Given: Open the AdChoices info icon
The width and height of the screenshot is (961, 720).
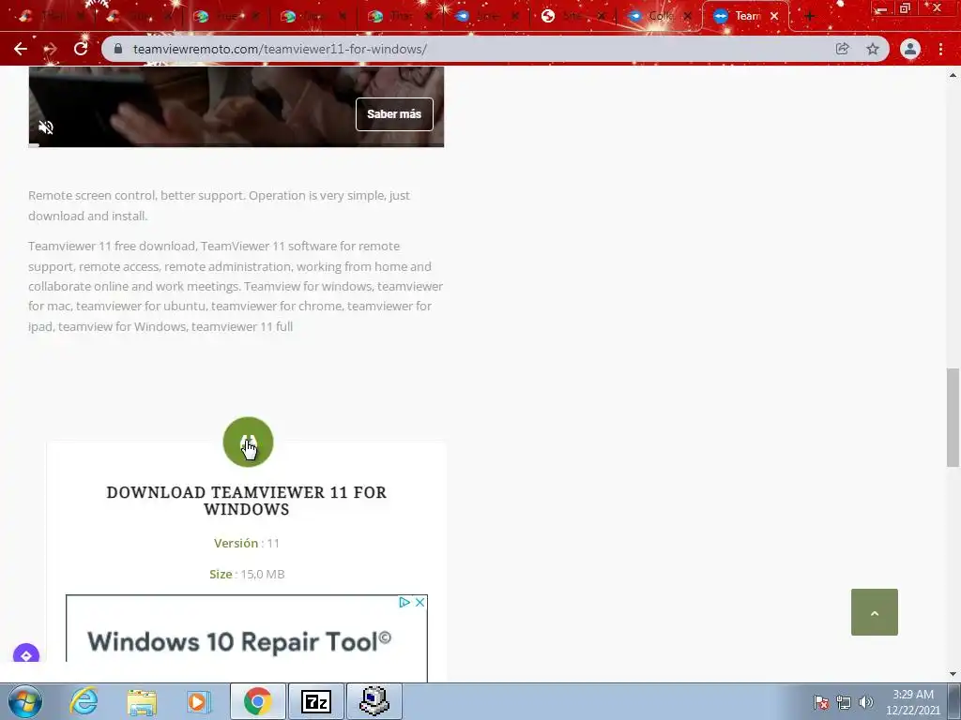Looking at the screenshot, I should tap(404, 603).
